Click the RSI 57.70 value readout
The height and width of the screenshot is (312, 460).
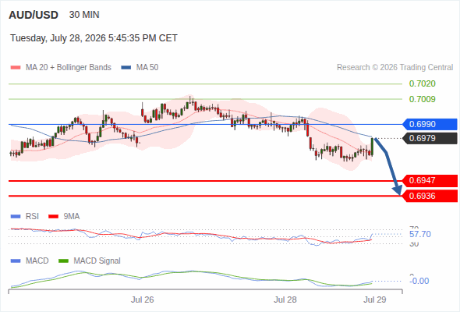click(420, 234)
